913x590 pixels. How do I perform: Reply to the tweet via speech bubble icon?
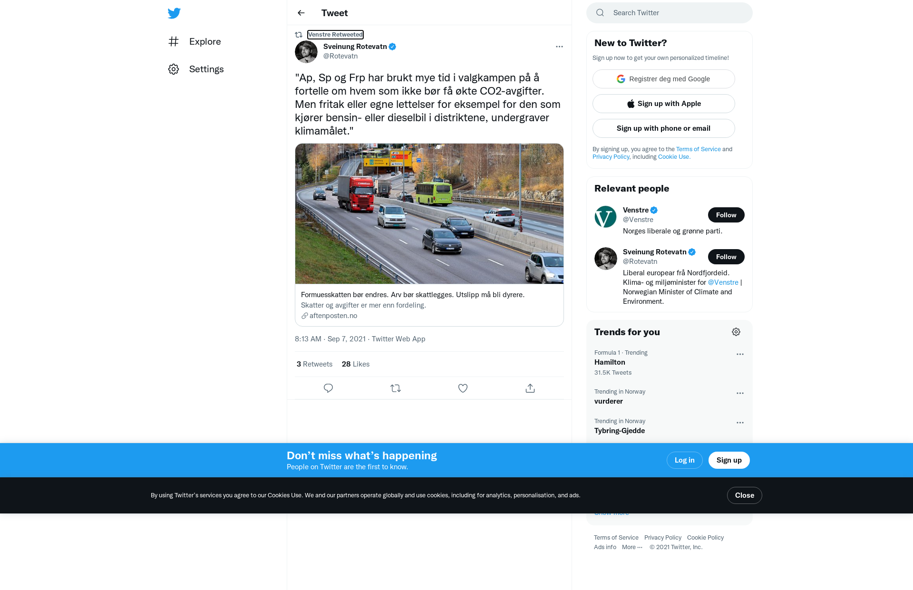point(328,388)
